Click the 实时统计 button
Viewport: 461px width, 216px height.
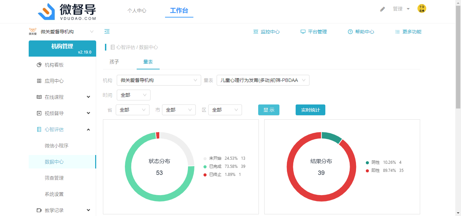(310, 110)
